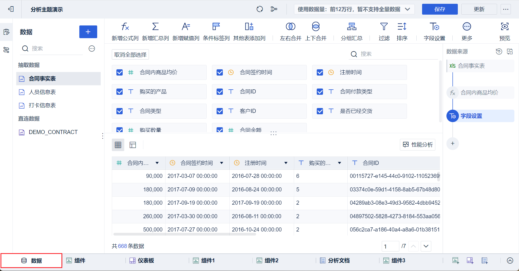The image size is (519, 271).
Task: Open the 注册时间 column dropdown arrow
Action: click(286, 163)
